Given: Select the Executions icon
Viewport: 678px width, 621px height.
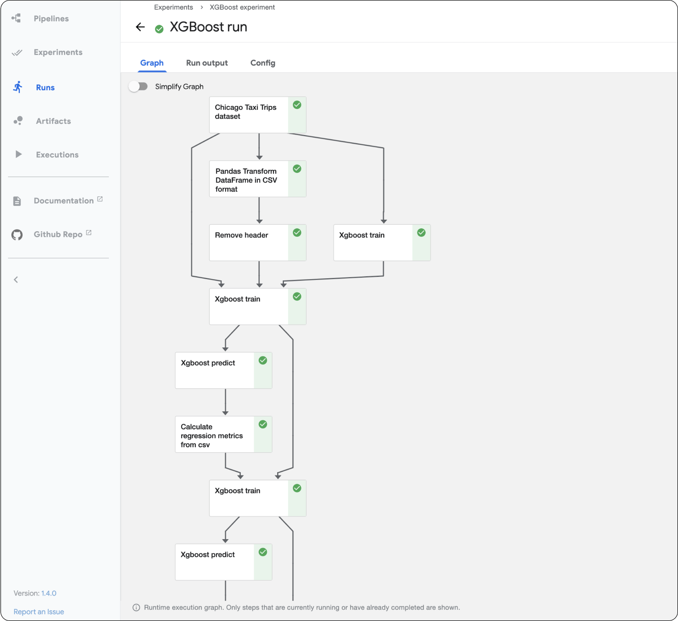Looking at the screenshot, I should click(x=18, y=154).
